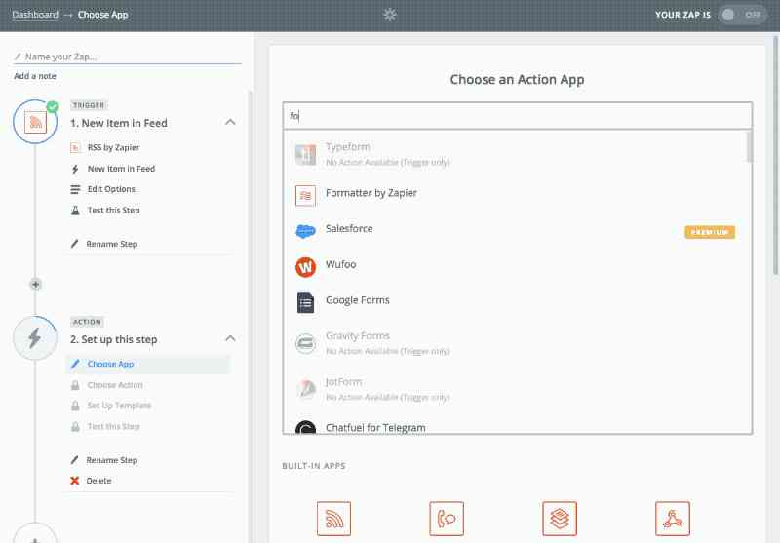Click the Add a note link
This screenshot has width=780, height=543.
(x=35, y=76)
